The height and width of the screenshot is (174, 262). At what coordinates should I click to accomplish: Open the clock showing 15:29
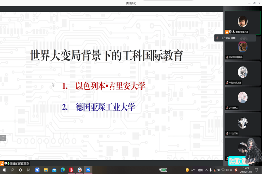pos(246,170)
